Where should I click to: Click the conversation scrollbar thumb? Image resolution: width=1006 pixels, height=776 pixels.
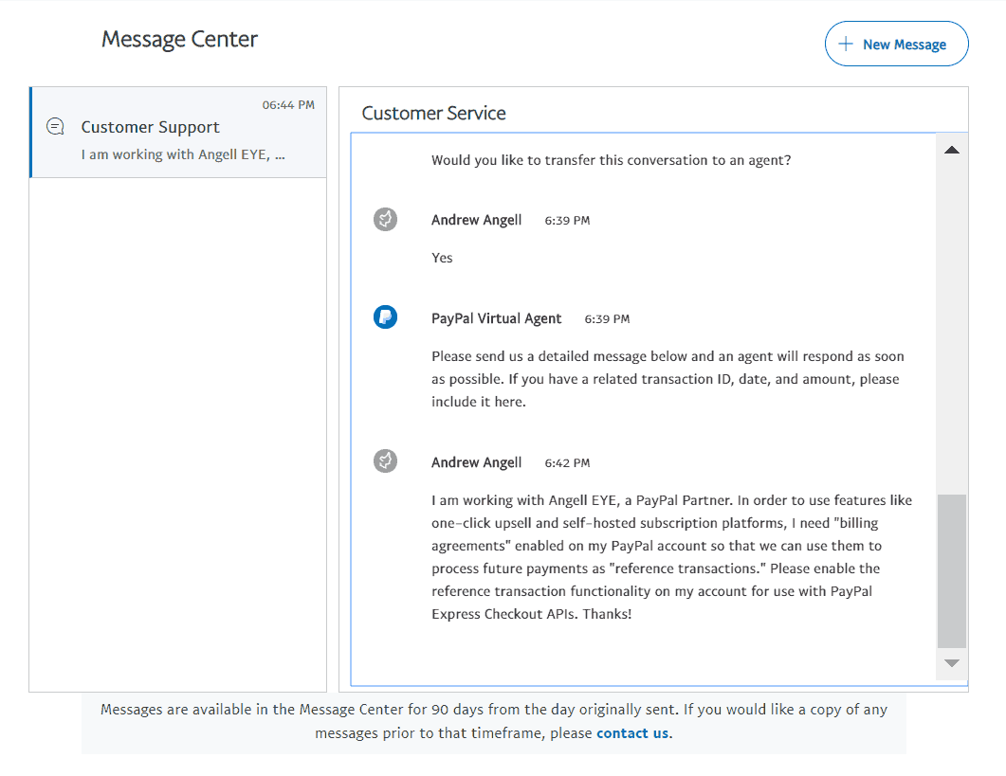coord(951,570)
